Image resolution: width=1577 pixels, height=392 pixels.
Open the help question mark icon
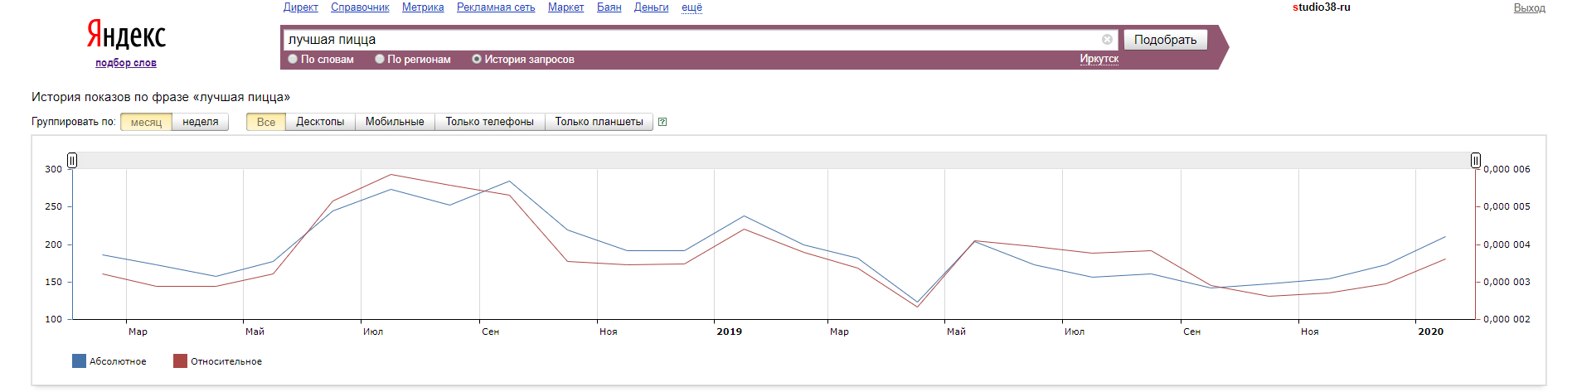click(662, 122)
